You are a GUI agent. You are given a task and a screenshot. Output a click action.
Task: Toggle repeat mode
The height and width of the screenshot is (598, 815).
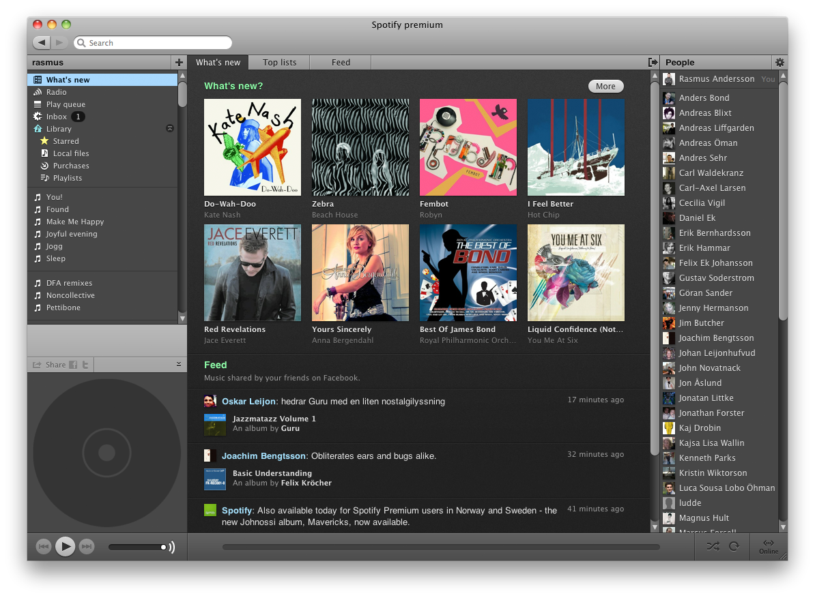coord(734,547)
